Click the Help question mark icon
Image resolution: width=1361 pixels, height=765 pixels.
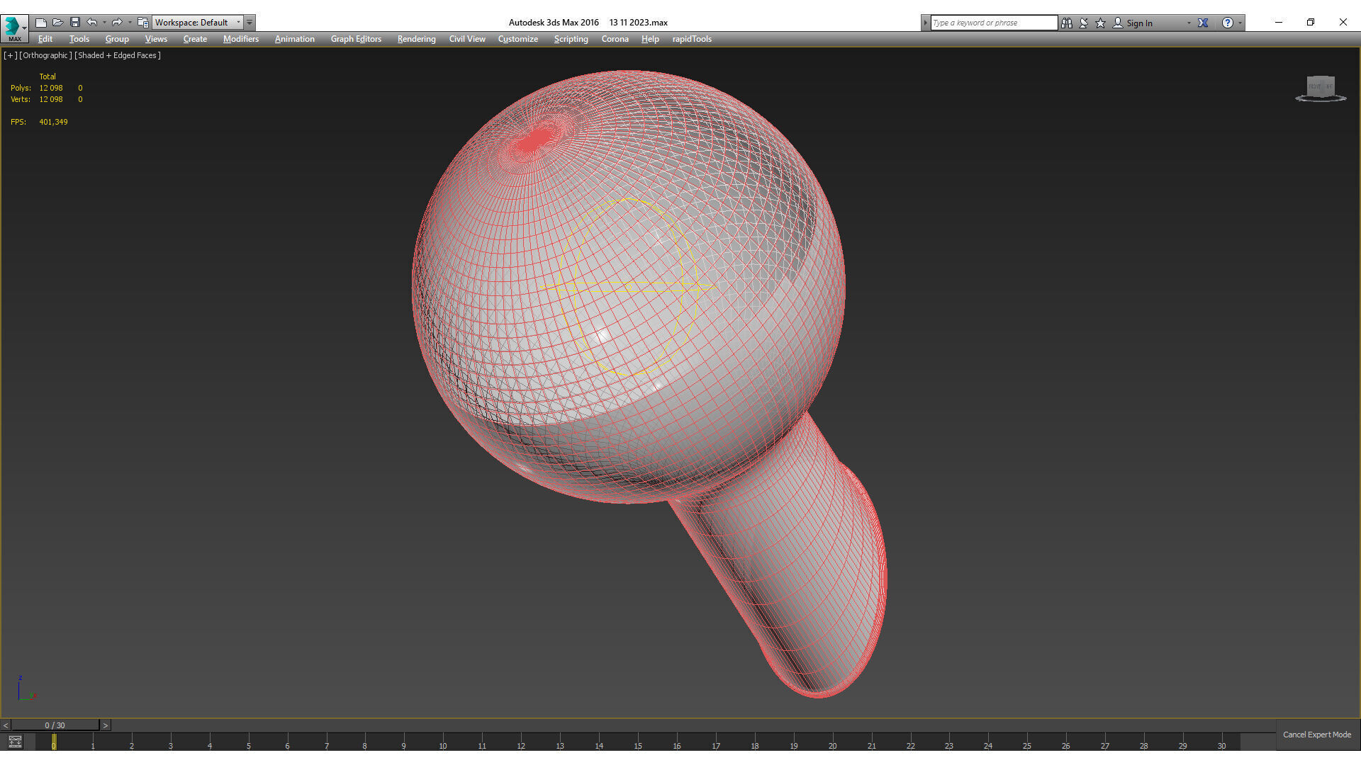coord(1228,23)
